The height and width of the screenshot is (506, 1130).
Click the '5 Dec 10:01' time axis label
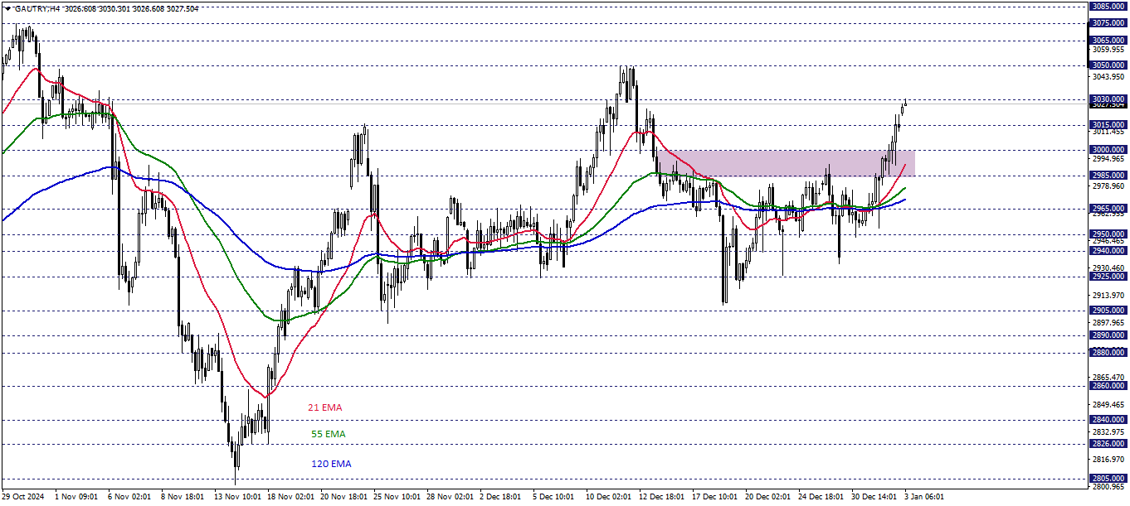click(554, 497)
